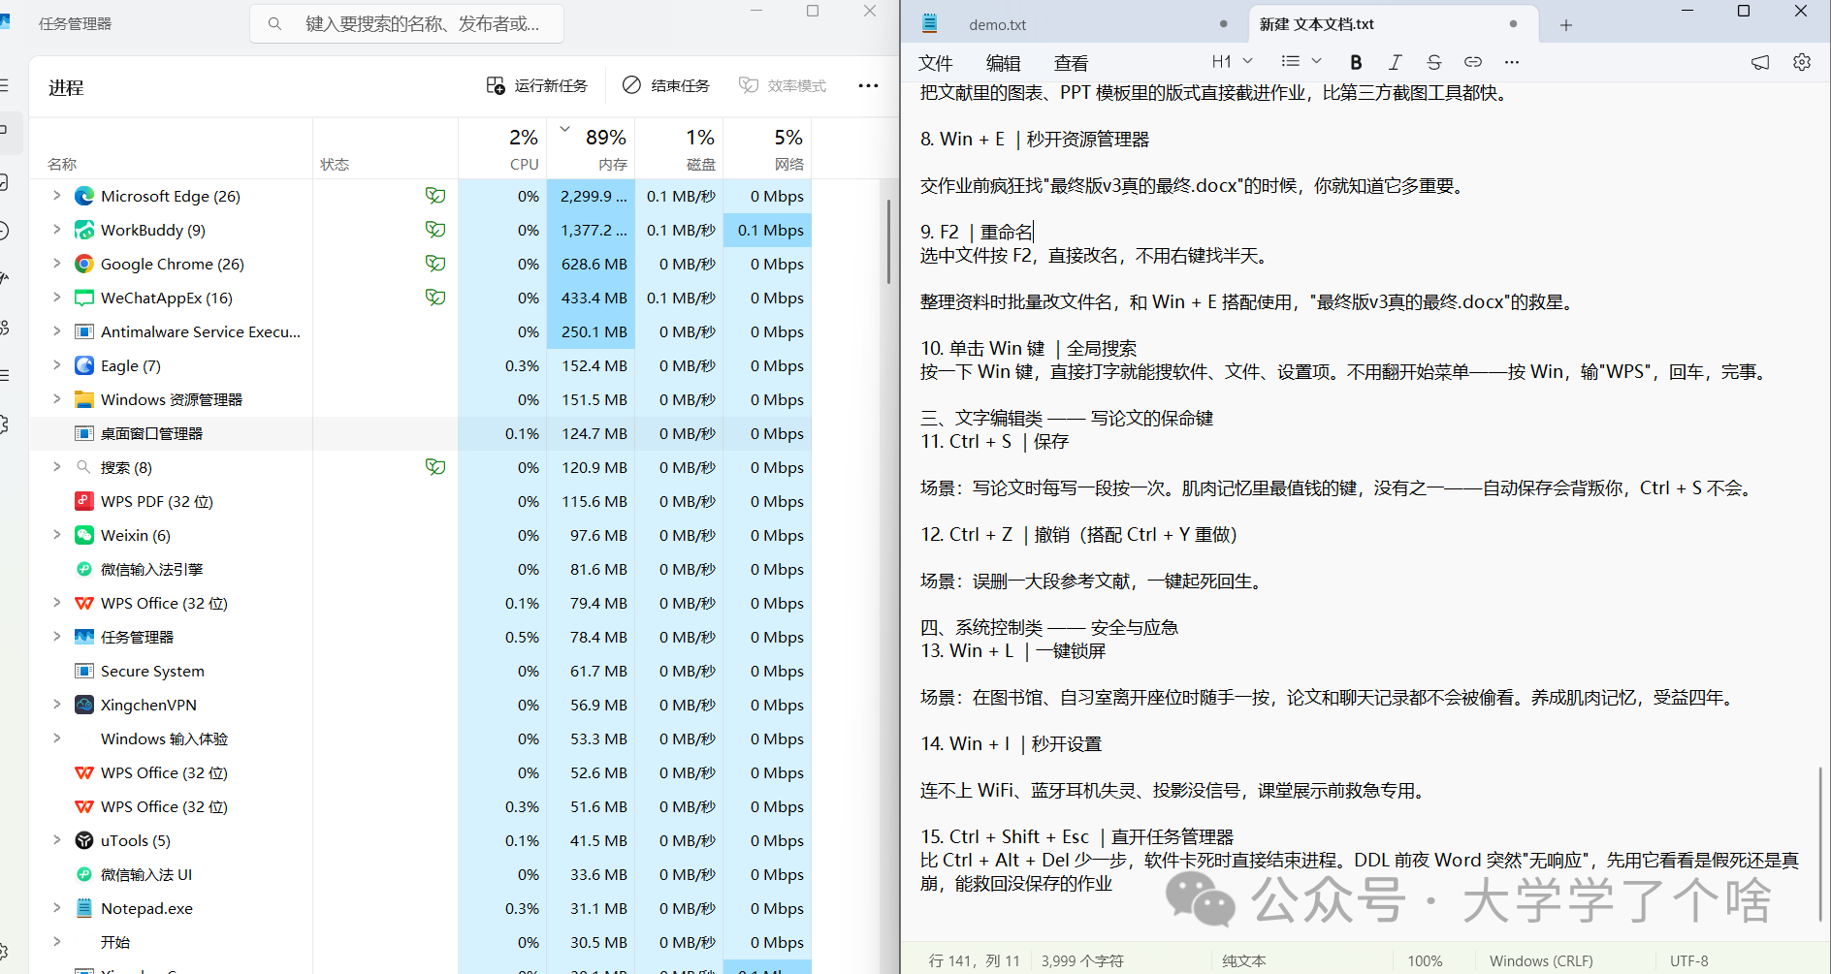
Task: Add a new Notepad tab
Action: 1565,25
